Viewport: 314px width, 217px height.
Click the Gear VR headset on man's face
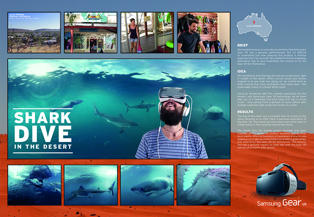[x=172, y=96]
